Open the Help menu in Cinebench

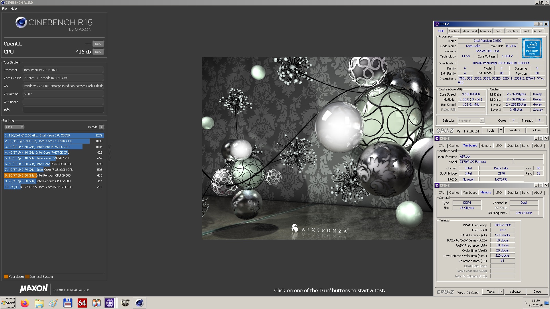coord(14,9)
